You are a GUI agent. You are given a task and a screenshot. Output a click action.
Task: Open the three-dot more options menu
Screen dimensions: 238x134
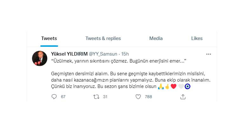208,54
